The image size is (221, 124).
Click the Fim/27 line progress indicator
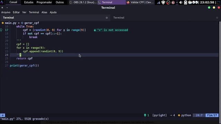click(212, 115)
